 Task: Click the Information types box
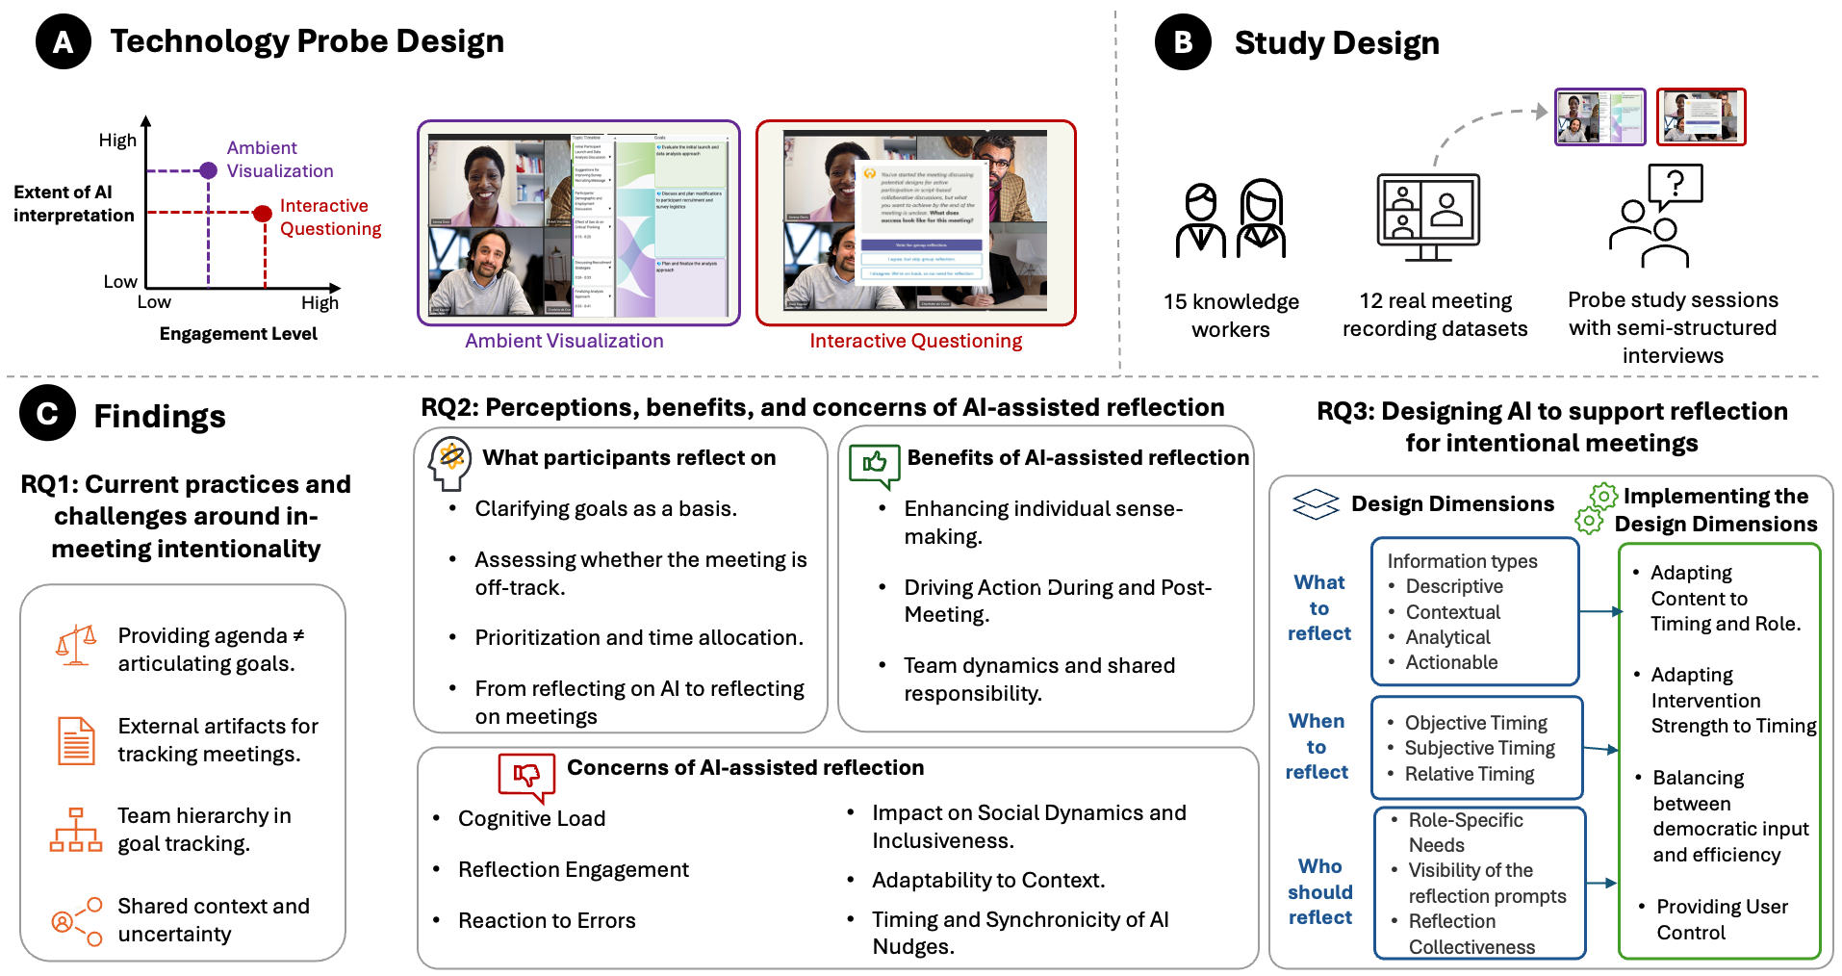coord(1474,611)
